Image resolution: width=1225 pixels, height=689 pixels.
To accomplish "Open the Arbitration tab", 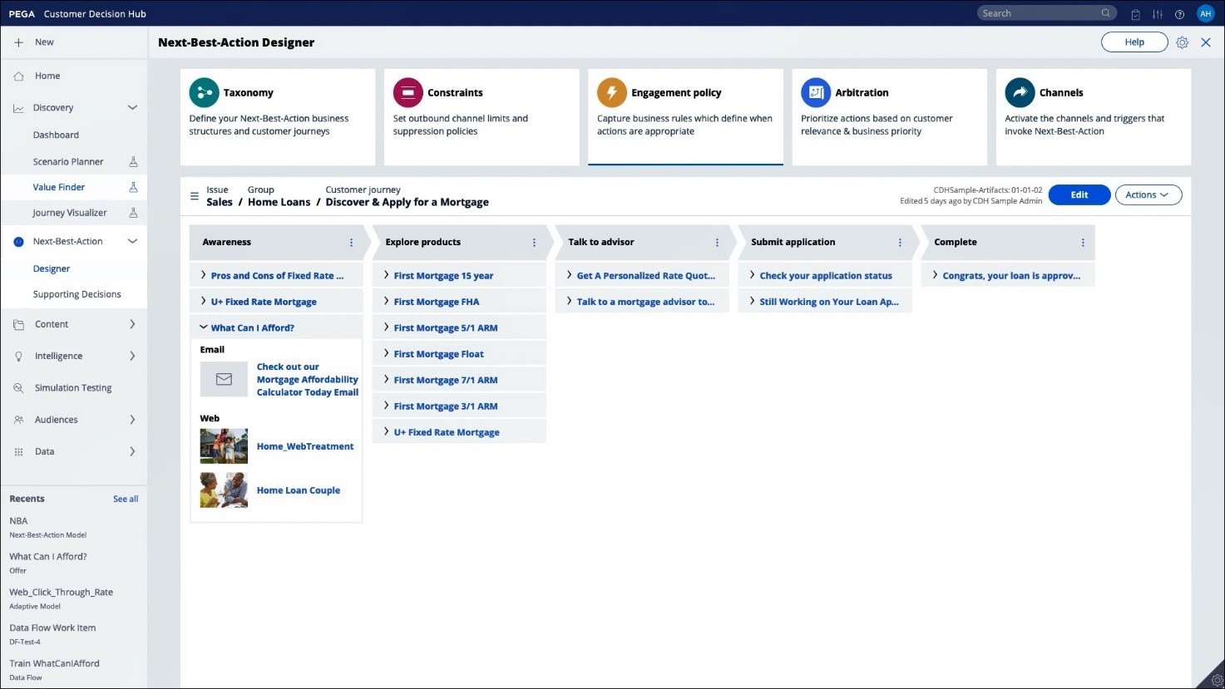I will pos(889,117).
